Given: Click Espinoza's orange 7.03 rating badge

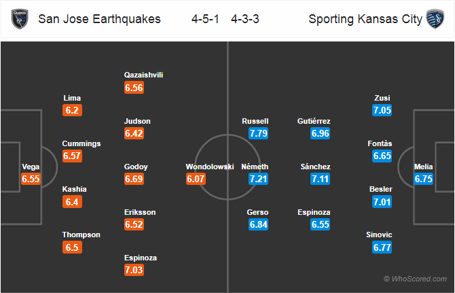Looking at the screenshot, I should pos(134,270).
